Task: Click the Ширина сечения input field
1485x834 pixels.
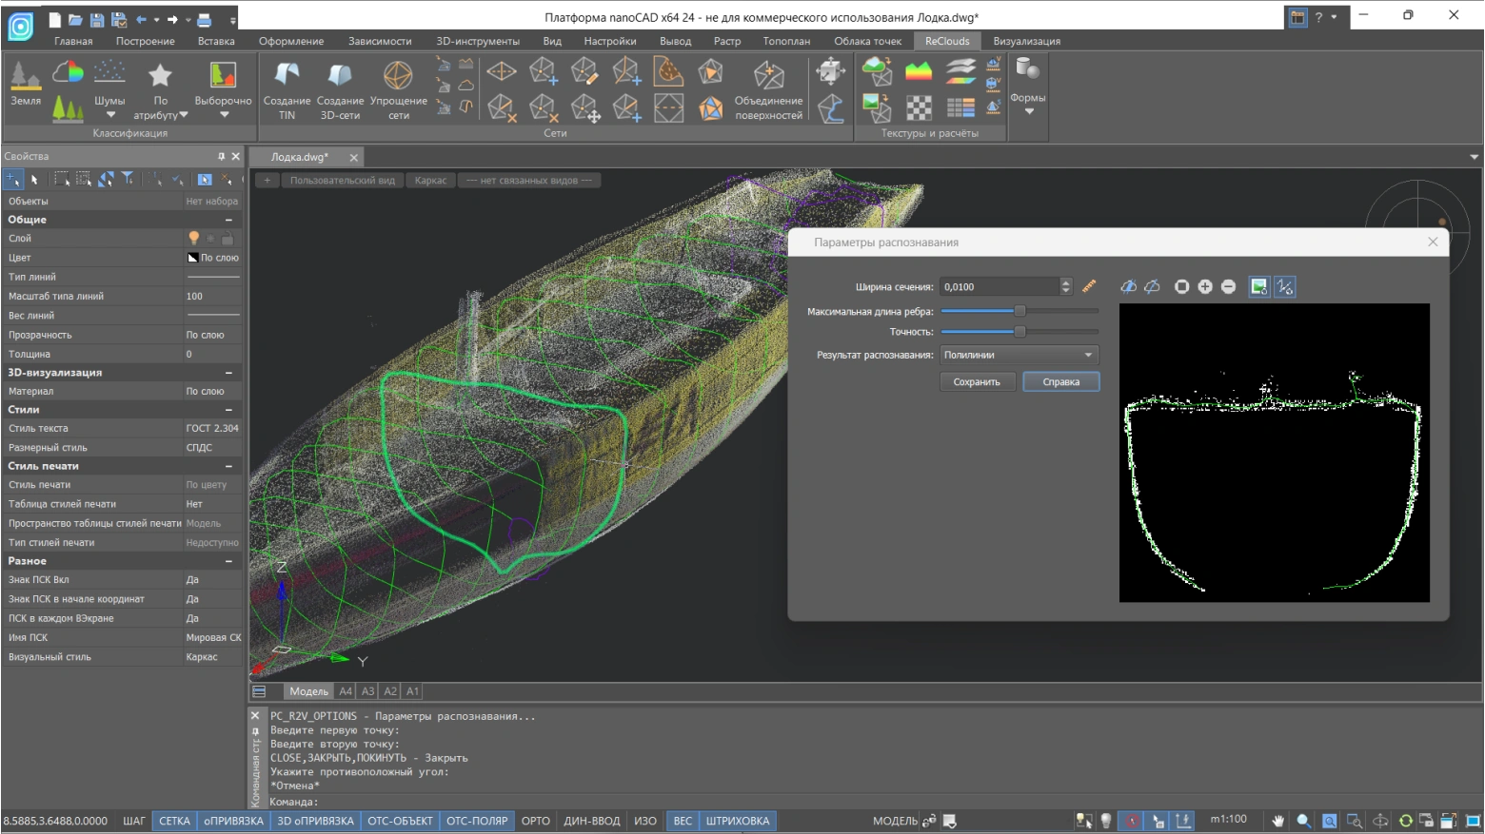Action: 999,287
